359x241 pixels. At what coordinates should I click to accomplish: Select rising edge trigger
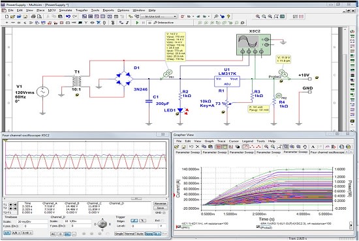(x=134, y=221)
